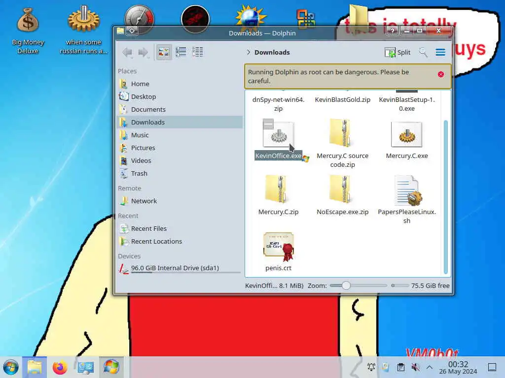505x378 pixels.
Task: Toggle muted volume tray icon
Action: point(415,367)
